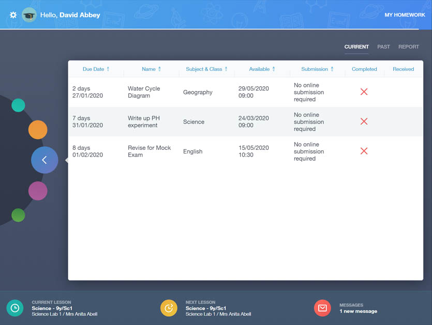Sort by Available column arrows
The width and height of the screenshot is (432, 325).
tap(274, 69)
